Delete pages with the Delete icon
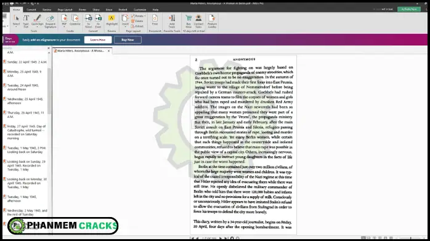 (x=137, y=21)
